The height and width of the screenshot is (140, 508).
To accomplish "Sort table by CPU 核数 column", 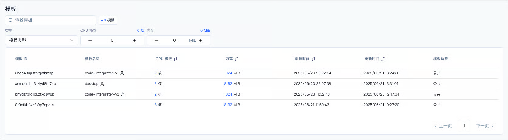I will [x=176, y=59].
